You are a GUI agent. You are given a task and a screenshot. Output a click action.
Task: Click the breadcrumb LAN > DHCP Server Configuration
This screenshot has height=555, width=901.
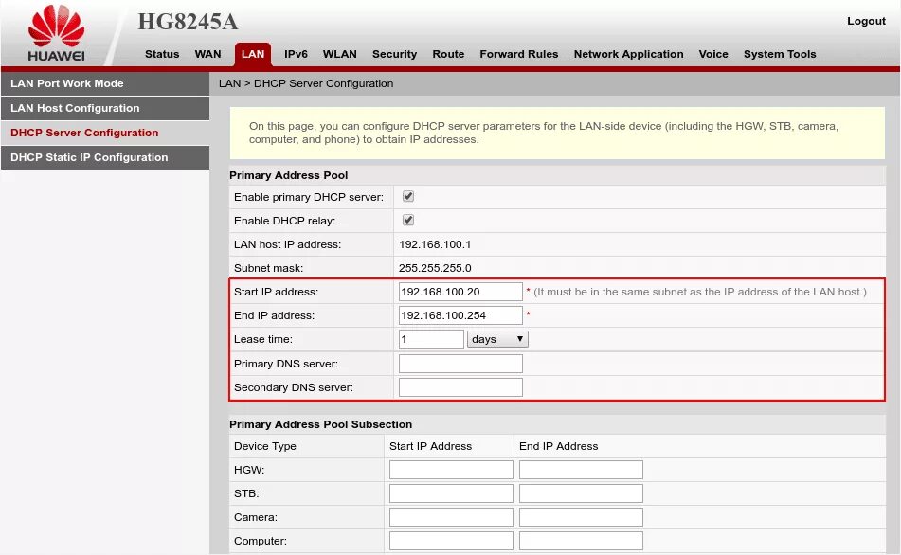[x=306, y=83]
